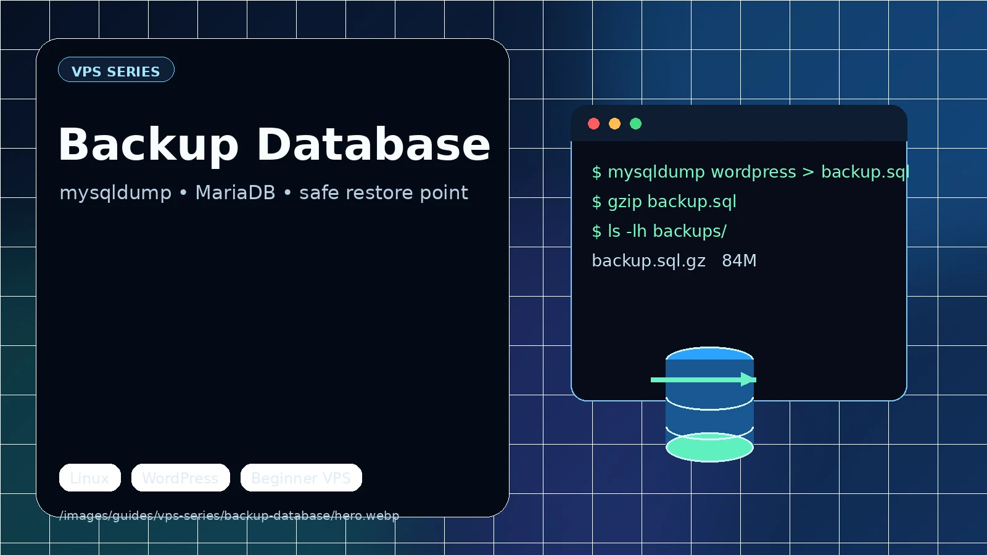Screen dimensions: 987x555
Task: Click the hero.webp image path text
Action: coord(229,516)
